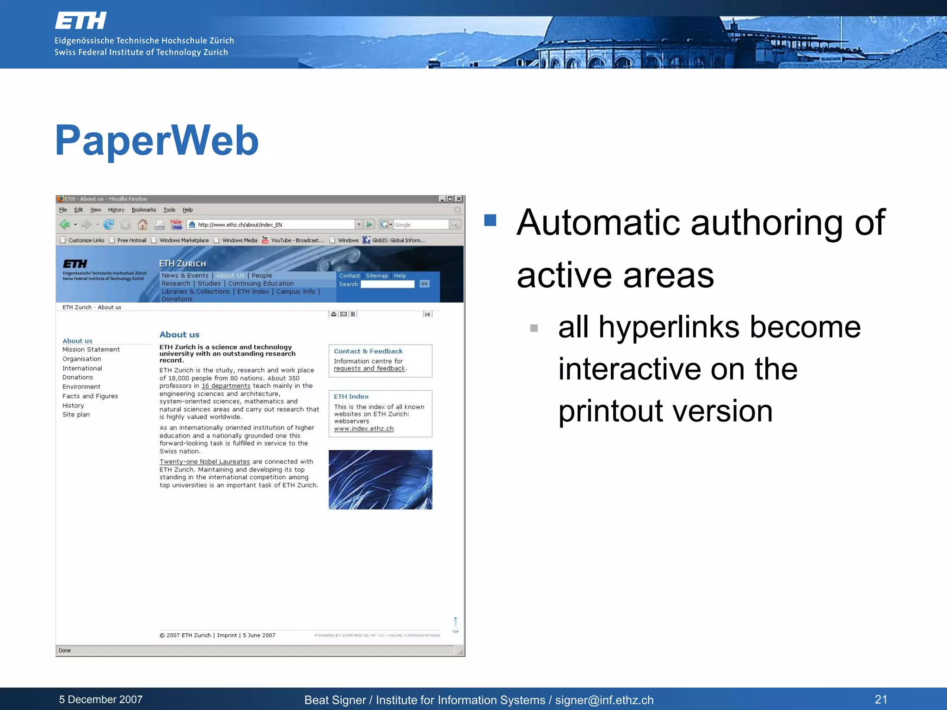Click the blue abstract image thumbnail
The height and width of the screenshot is (710, 947).
tap(381, 480)
